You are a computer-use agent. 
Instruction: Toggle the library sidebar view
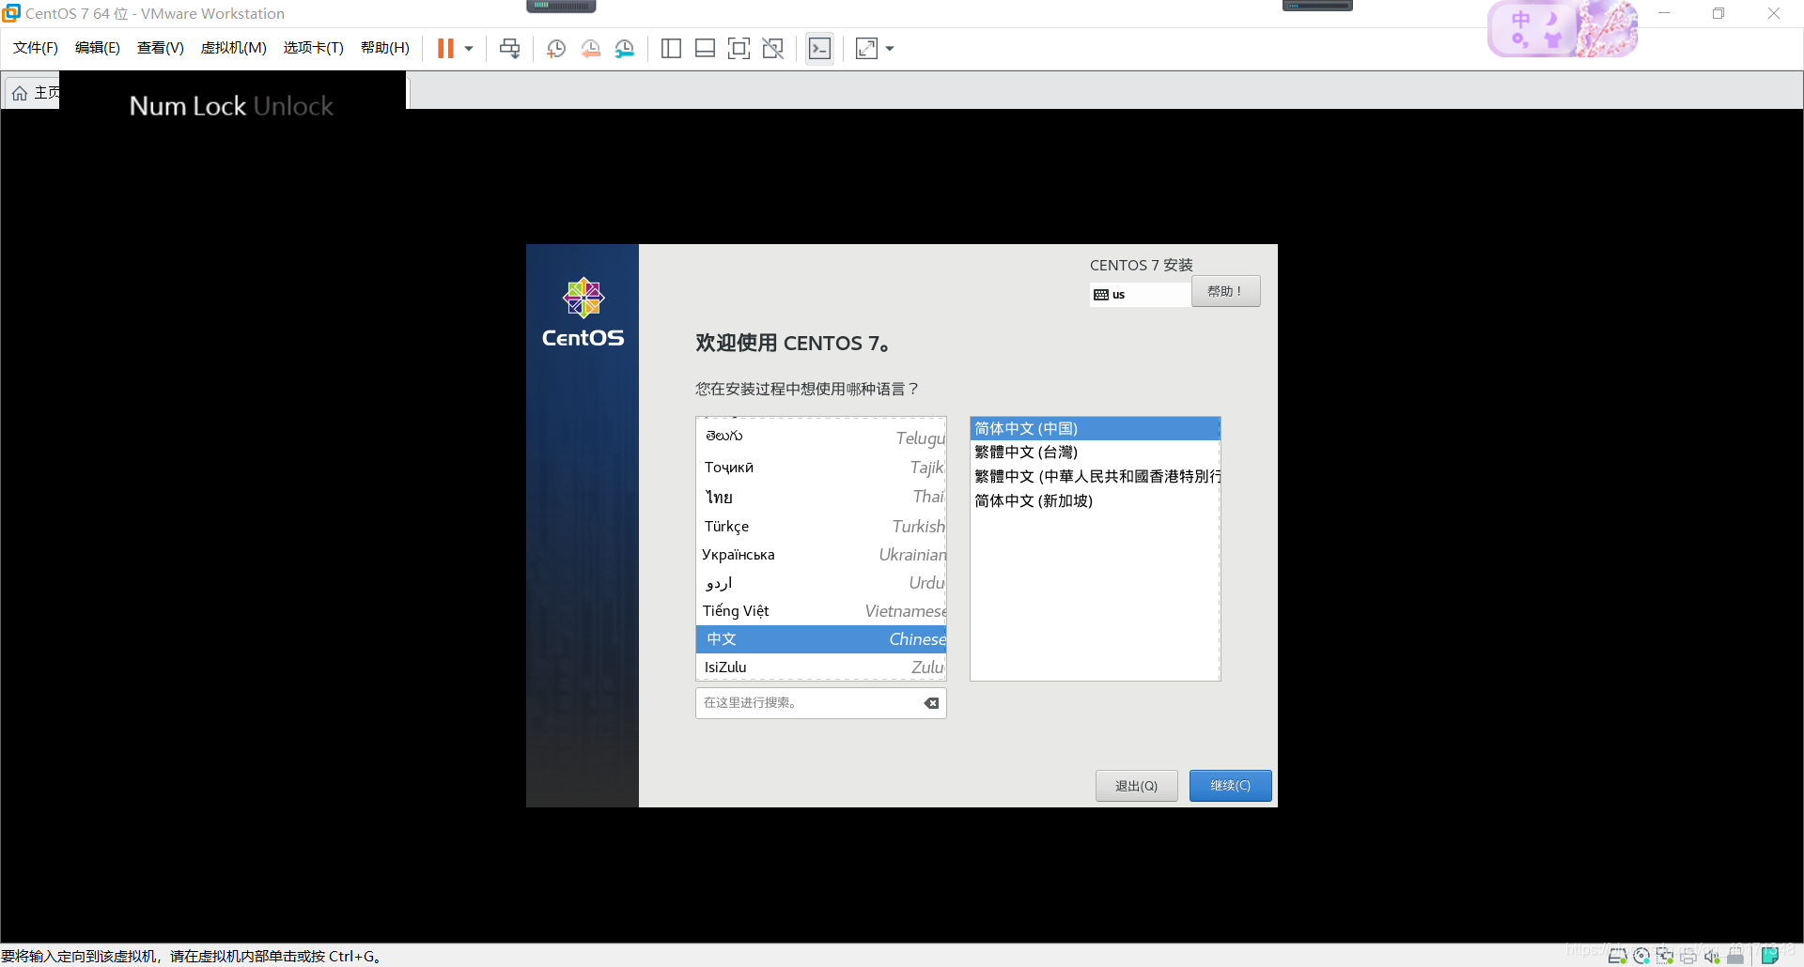671,48
